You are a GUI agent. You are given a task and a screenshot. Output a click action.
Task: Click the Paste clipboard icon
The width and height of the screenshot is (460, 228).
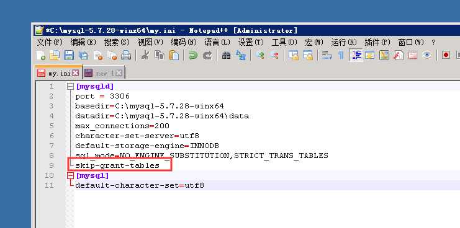174,55
